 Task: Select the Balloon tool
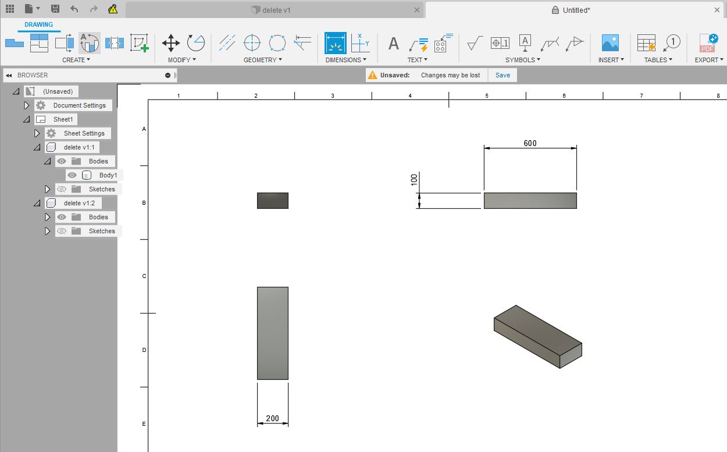pyautogui.click(x=672, y=42)
